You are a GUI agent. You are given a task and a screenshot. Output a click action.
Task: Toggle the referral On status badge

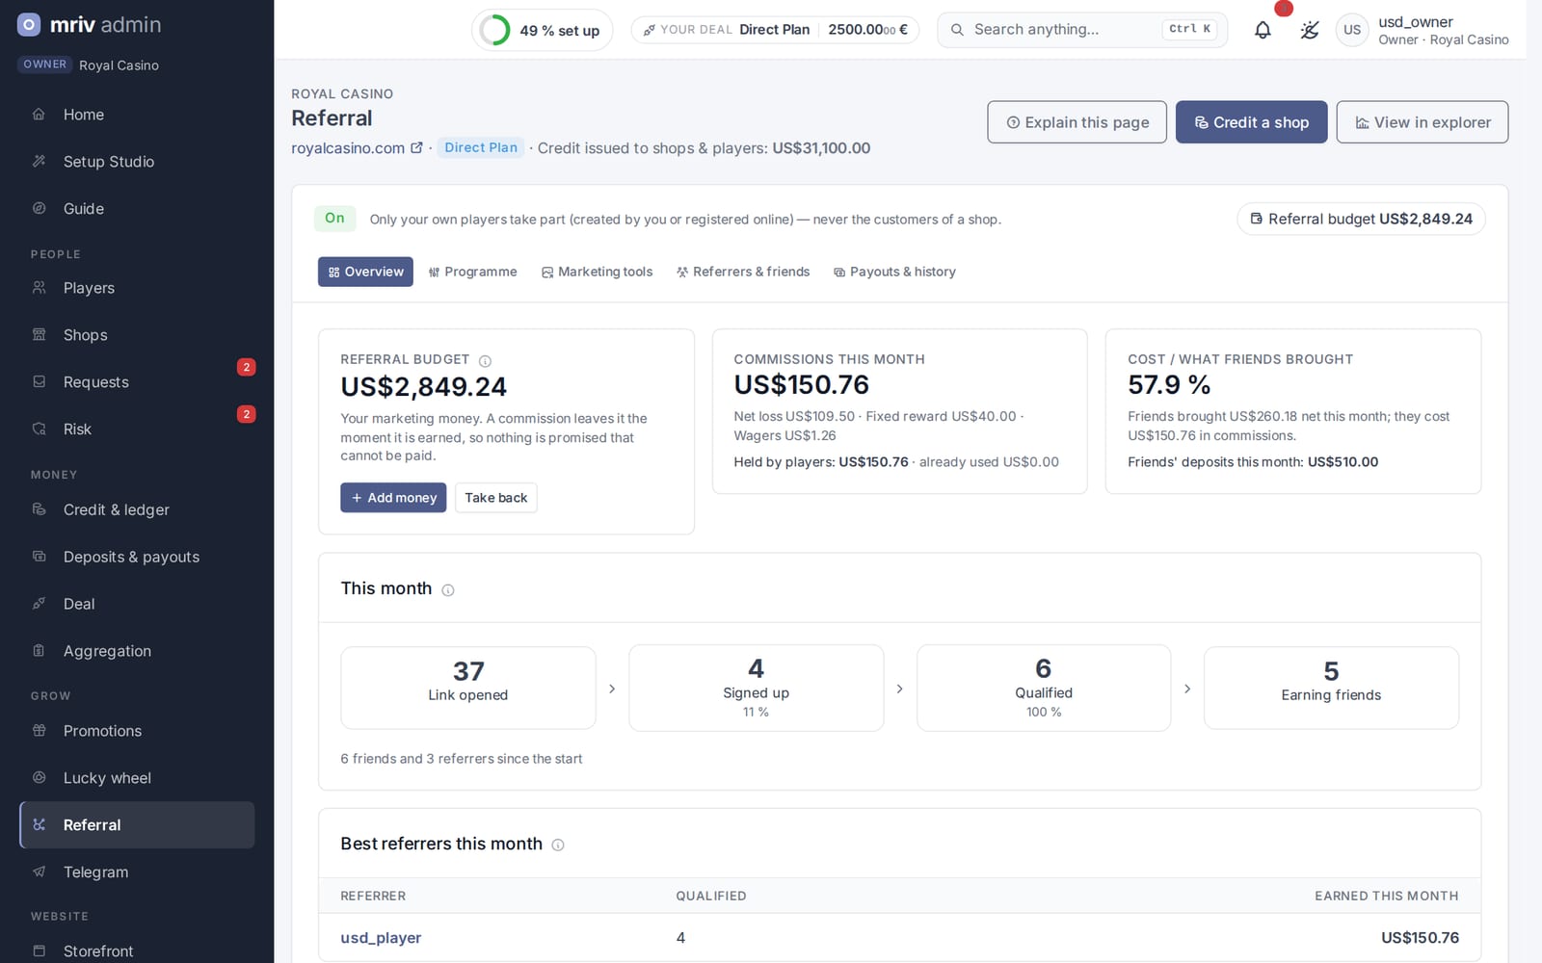334,219
